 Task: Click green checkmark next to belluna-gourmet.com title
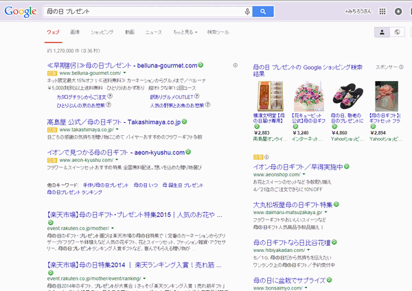pos(201,65)
